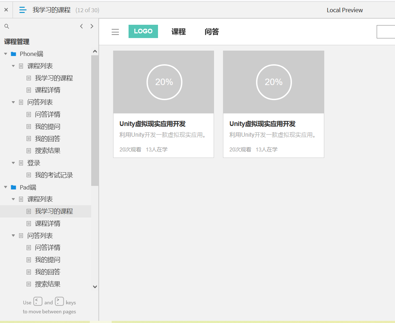Collapse the Phone端 folder arrow
Screen dimensions: 395x323
tap(5, 54)
